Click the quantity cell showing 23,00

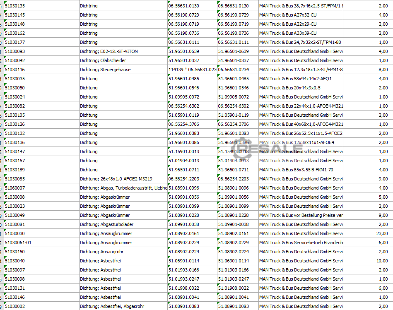tap(368, 233)
